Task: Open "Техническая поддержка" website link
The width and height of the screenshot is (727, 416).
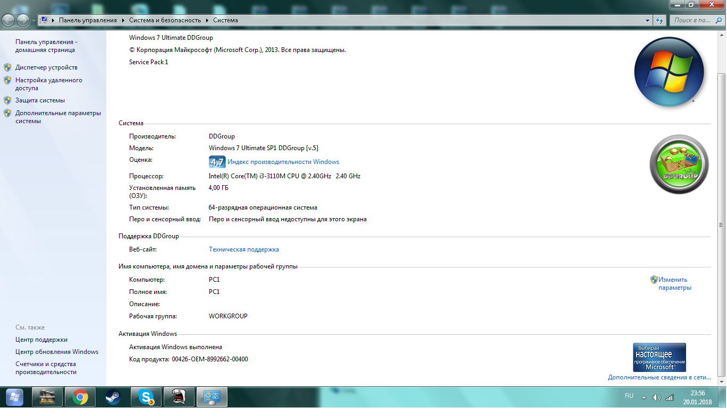Action: point(244,249)
